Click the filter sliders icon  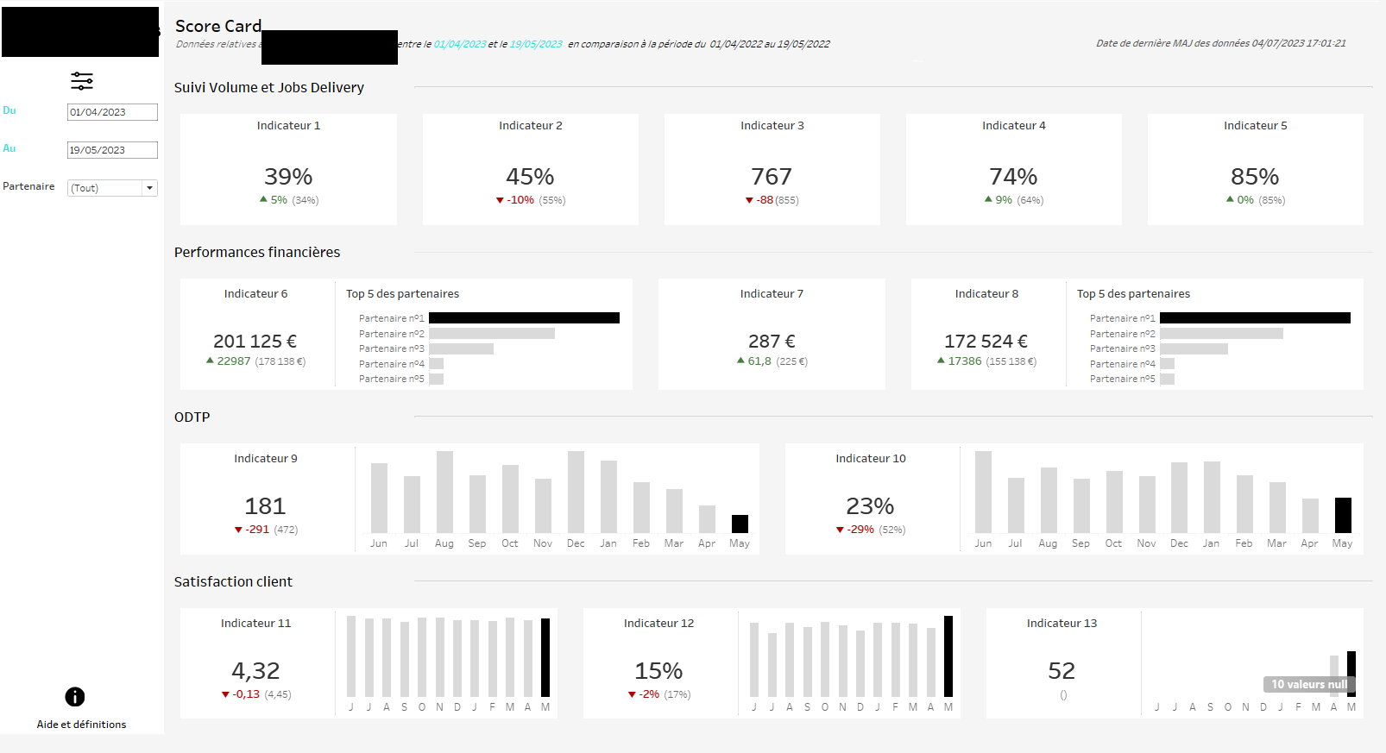click(x=82, y=81)
